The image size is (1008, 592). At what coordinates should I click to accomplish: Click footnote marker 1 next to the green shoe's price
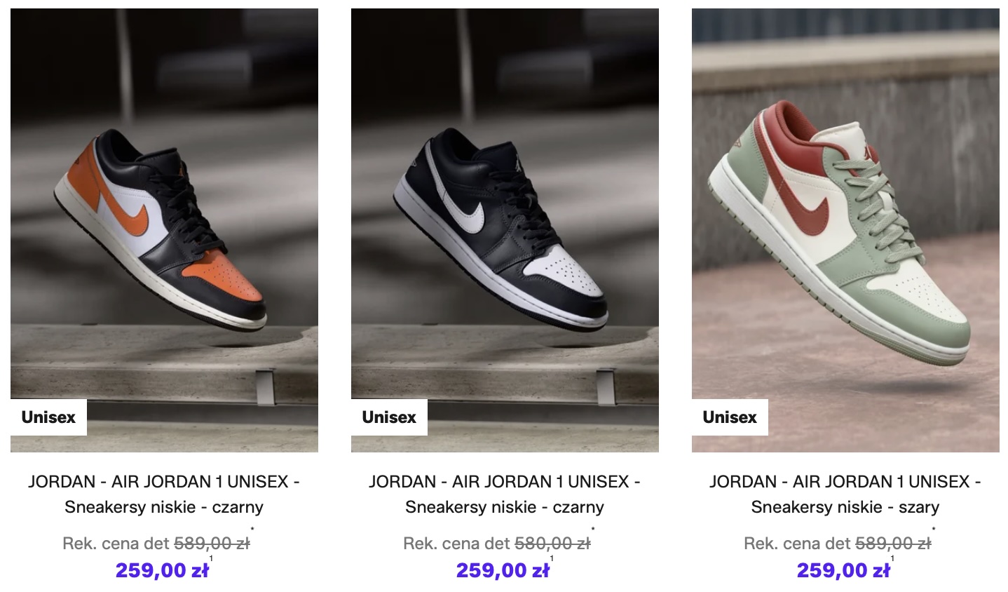coord(892,559)
